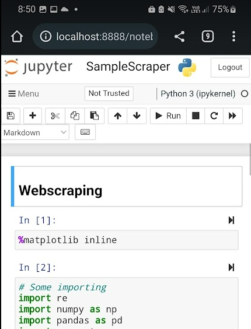Toggle the Not Trusted notebook status

pos(109,93)
